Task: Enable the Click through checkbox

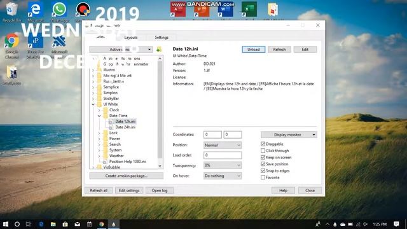Action: coord(263,151)
